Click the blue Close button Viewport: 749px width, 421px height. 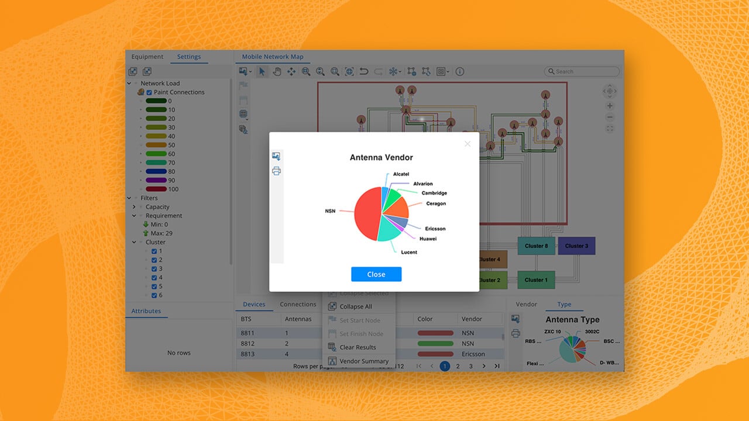tap(376, 274)
